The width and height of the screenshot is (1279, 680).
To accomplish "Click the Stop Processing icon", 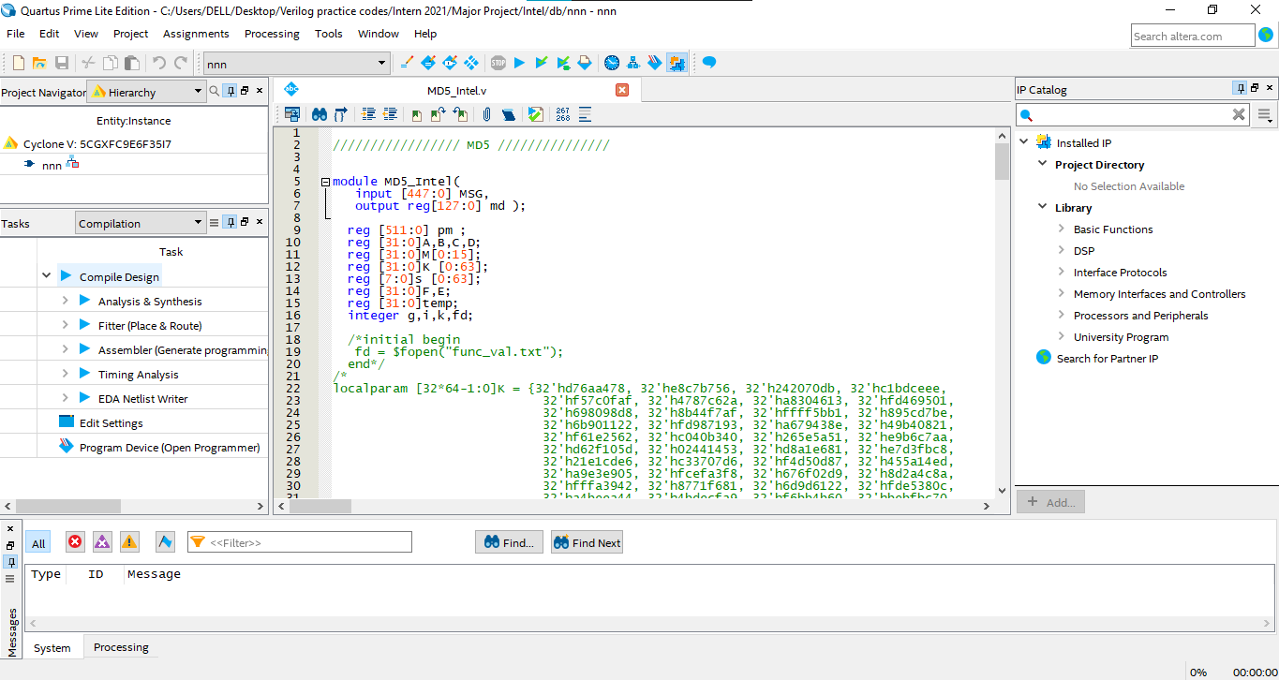I will pos(498,63).
